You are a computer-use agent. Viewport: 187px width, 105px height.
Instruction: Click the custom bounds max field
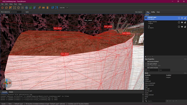point(165,70)
